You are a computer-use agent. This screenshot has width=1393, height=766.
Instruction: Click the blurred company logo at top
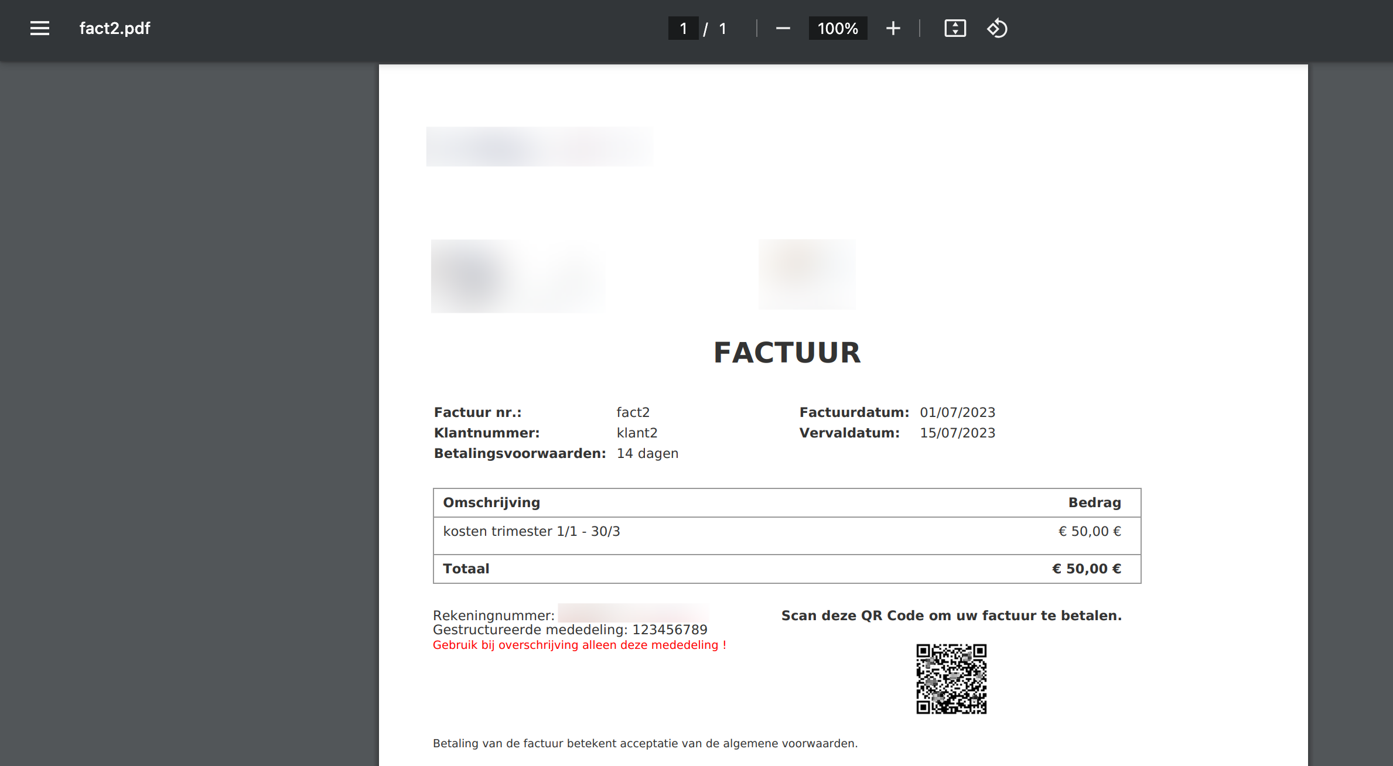[x=540, y=146]
